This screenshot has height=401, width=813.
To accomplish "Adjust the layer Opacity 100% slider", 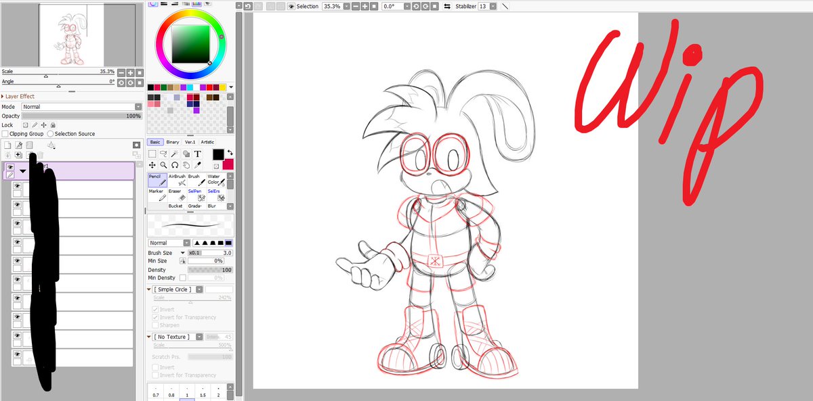I will [82, 116].
